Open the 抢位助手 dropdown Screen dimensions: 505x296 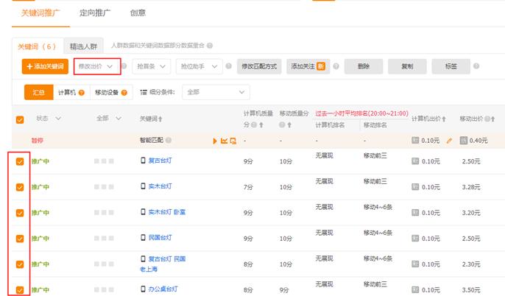click(199, 66)
